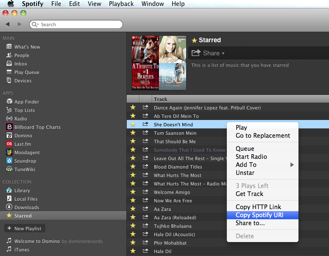Screen dimensions: 329x256
Task: Expand the Add To submenu
Action: coord(262,165)
